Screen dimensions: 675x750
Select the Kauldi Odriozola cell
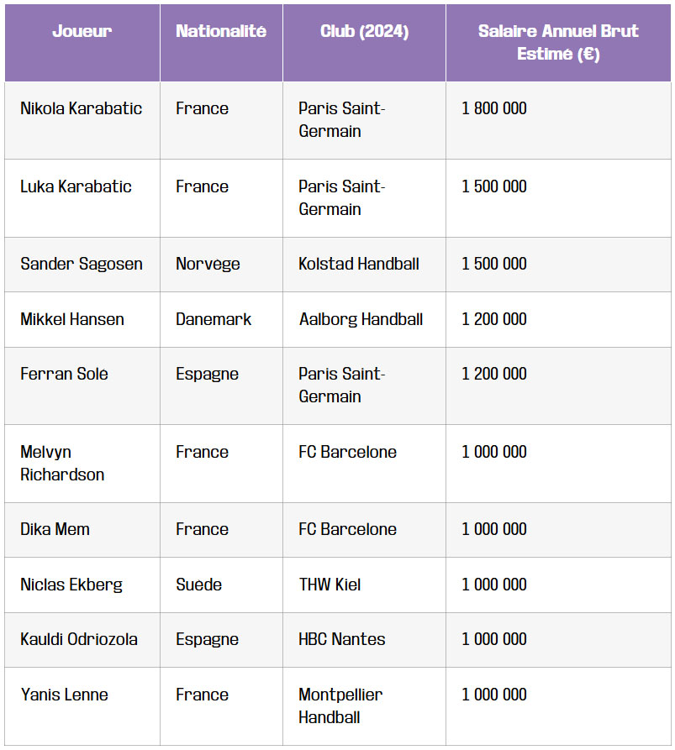(79, 640)
